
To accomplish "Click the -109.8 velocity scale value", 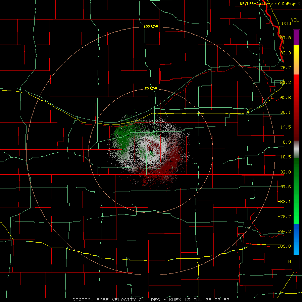I will pyautogui.click(x=283, y=246).
